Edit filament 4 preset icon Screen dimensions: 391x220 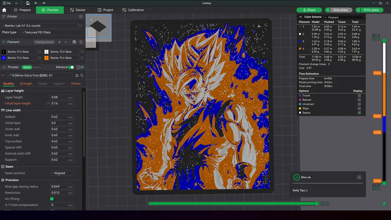(82, 58)
